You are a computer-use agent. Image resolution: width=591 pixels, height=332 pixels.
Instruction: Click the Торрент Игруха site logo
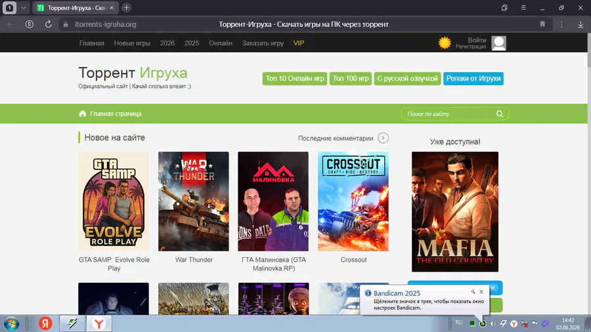coord(133,73)
